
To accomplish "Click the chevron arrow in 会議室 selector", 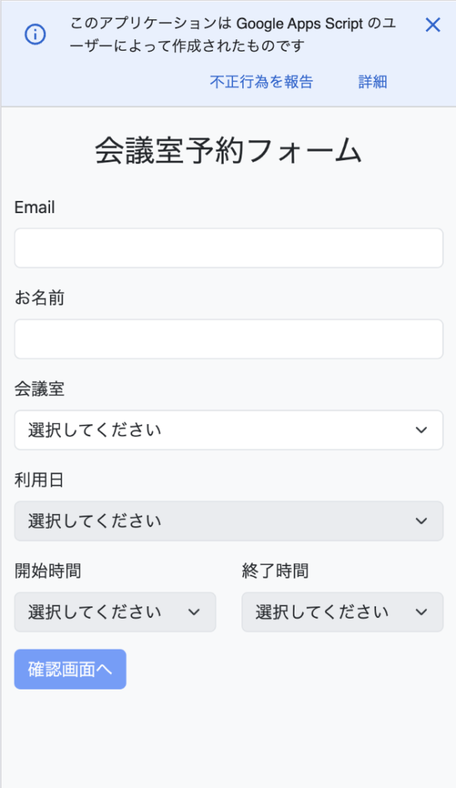I will 421,430.
